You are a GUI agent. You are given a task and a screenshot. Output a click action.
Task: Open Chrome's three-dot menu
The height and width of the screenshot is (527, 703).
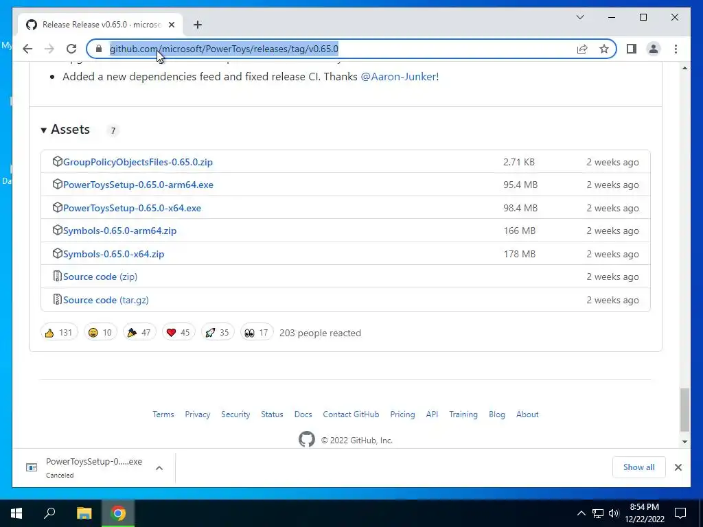pos(676,49)
